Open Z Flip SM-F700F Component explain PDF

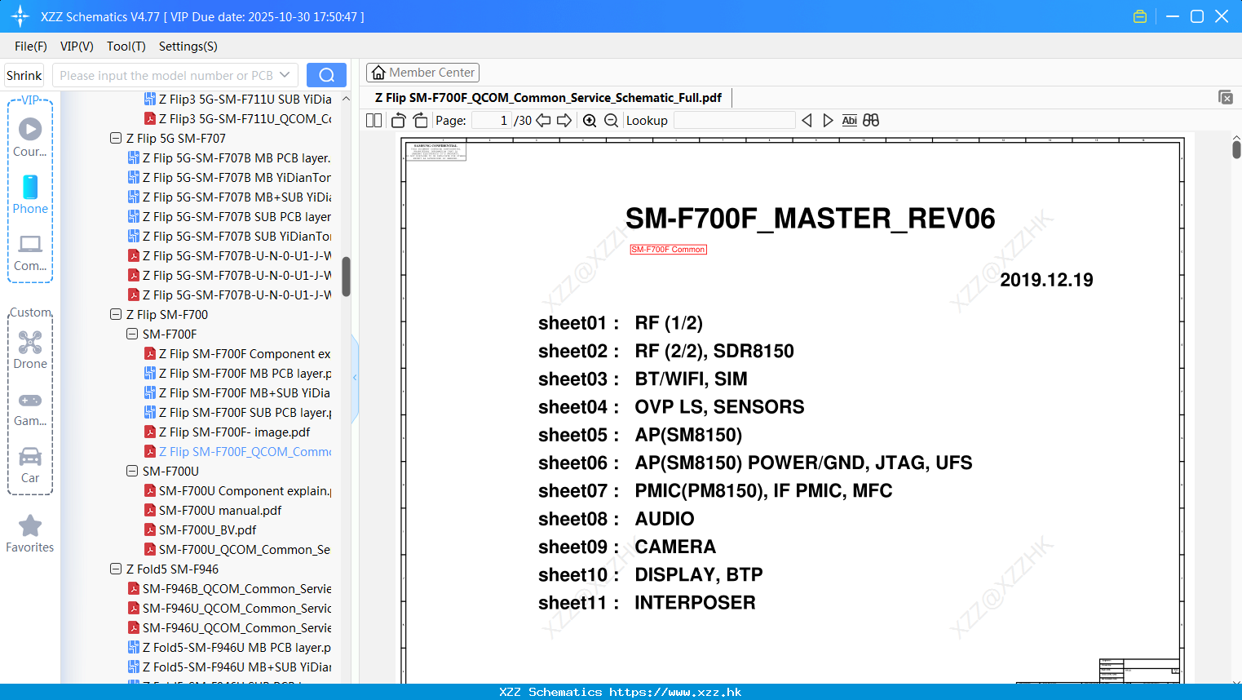(x=237, y=354)
